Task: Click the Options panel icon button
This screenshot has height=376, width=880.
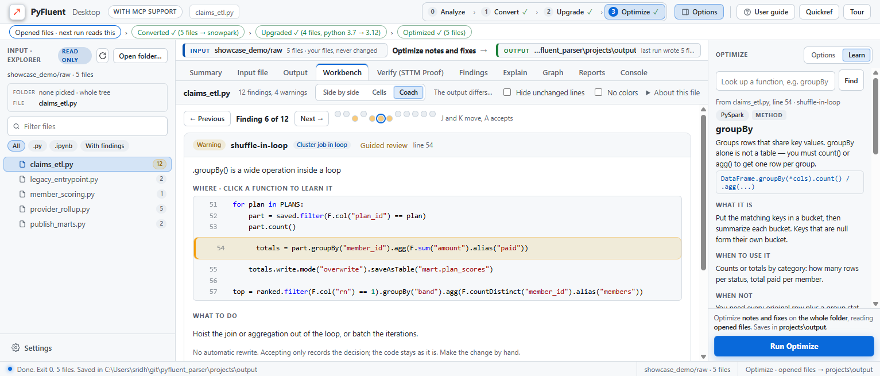Action: (685, 12)
